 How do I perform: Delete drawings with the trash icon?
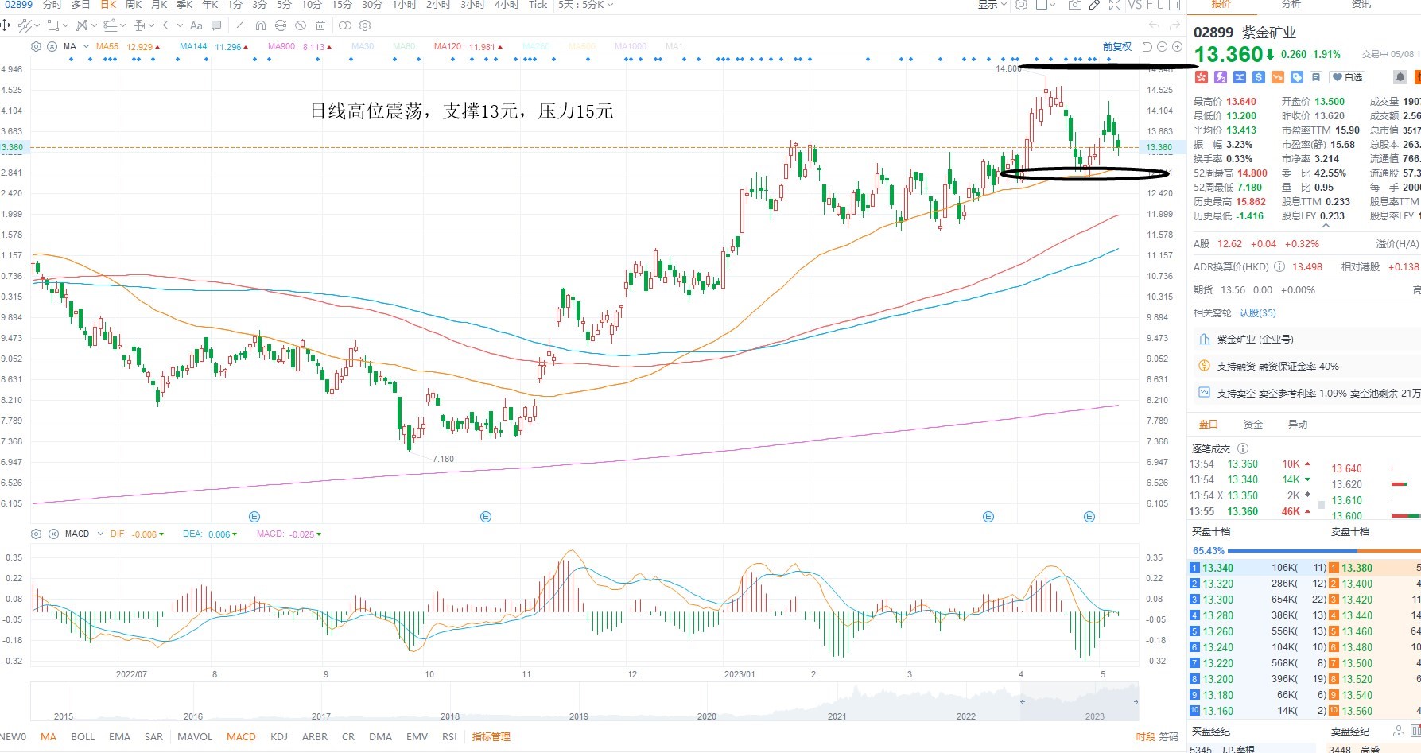(x=320, y=25)
